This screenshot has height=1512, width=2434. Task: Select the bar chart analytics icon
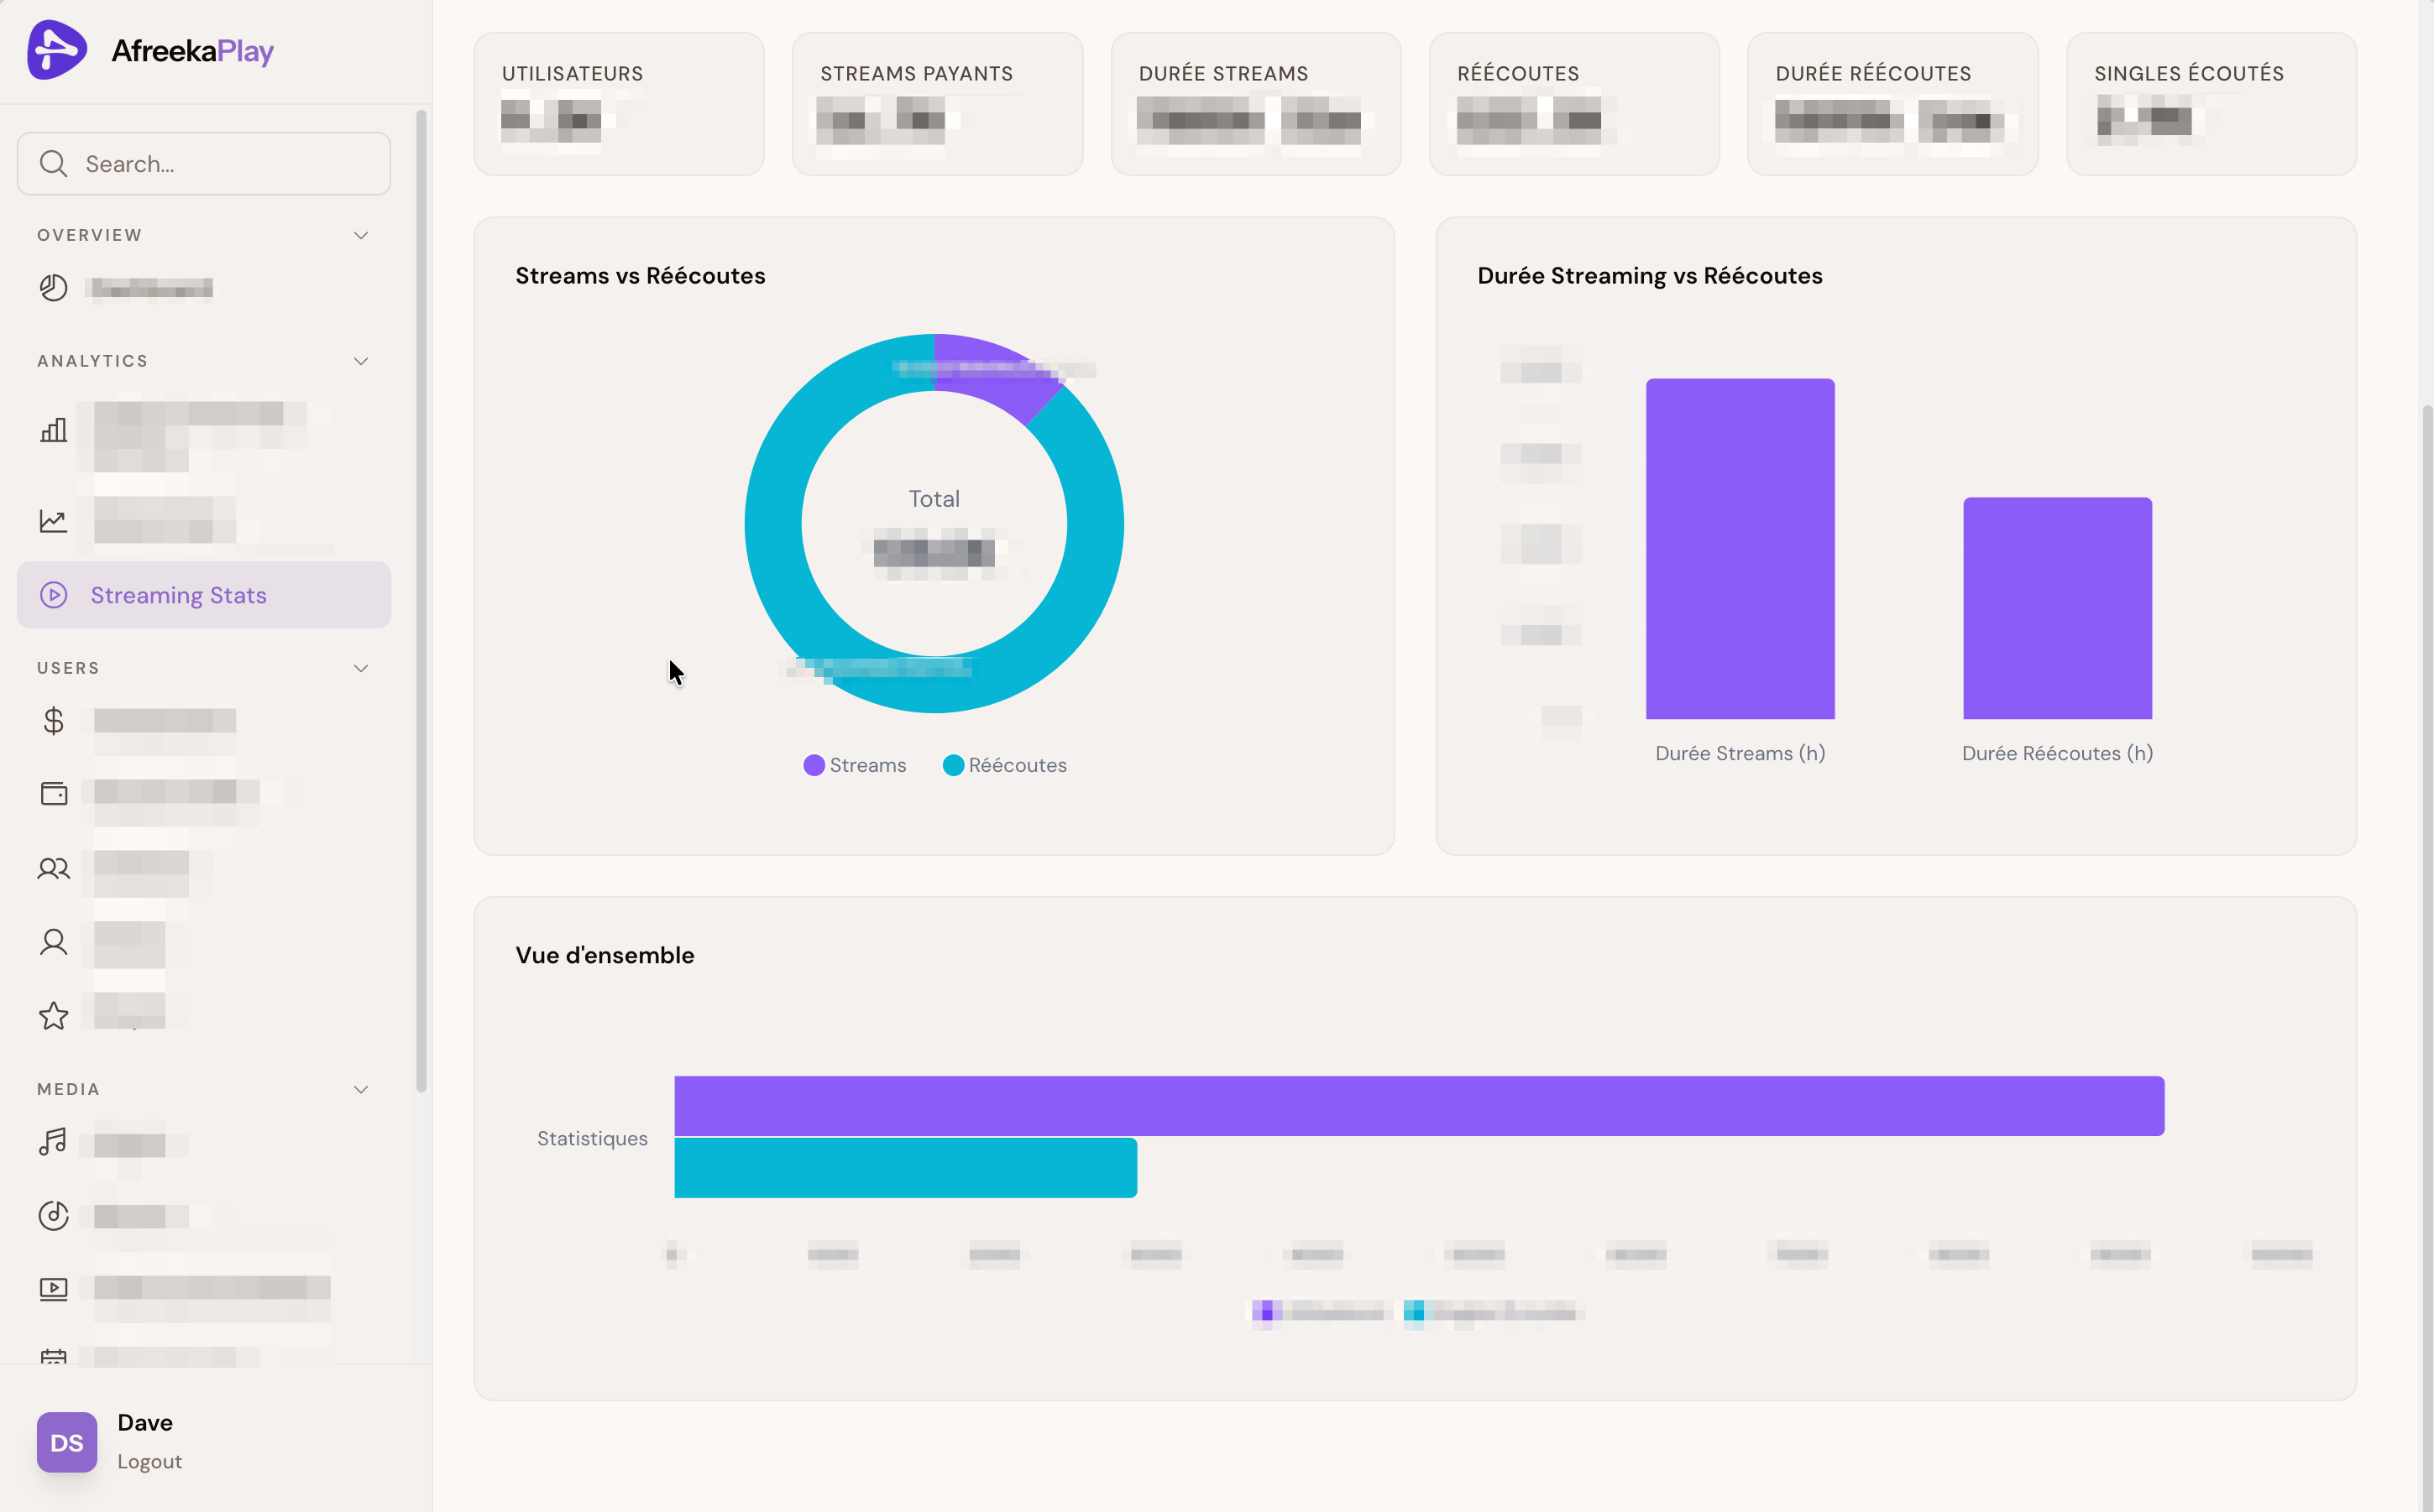tap(53, 430)
